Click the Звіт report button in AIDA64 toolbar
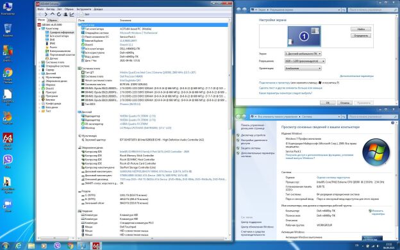The width and height of the screenshot is (400, 250). coord(85,15)
